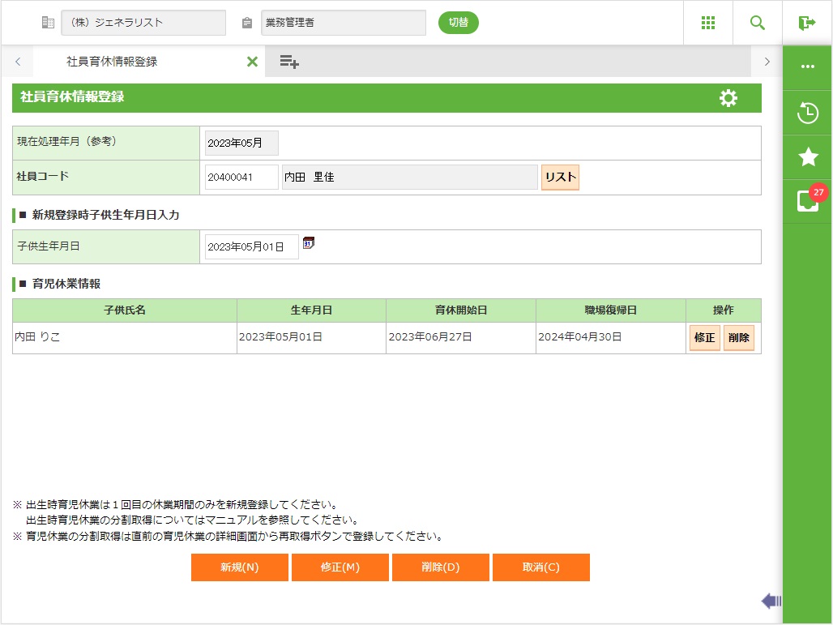The height and width of the screenshot is (625, 833).
Task: Click the three-dots more icon in sidebar
Action: pyautogui.click(x=808, y=67)
